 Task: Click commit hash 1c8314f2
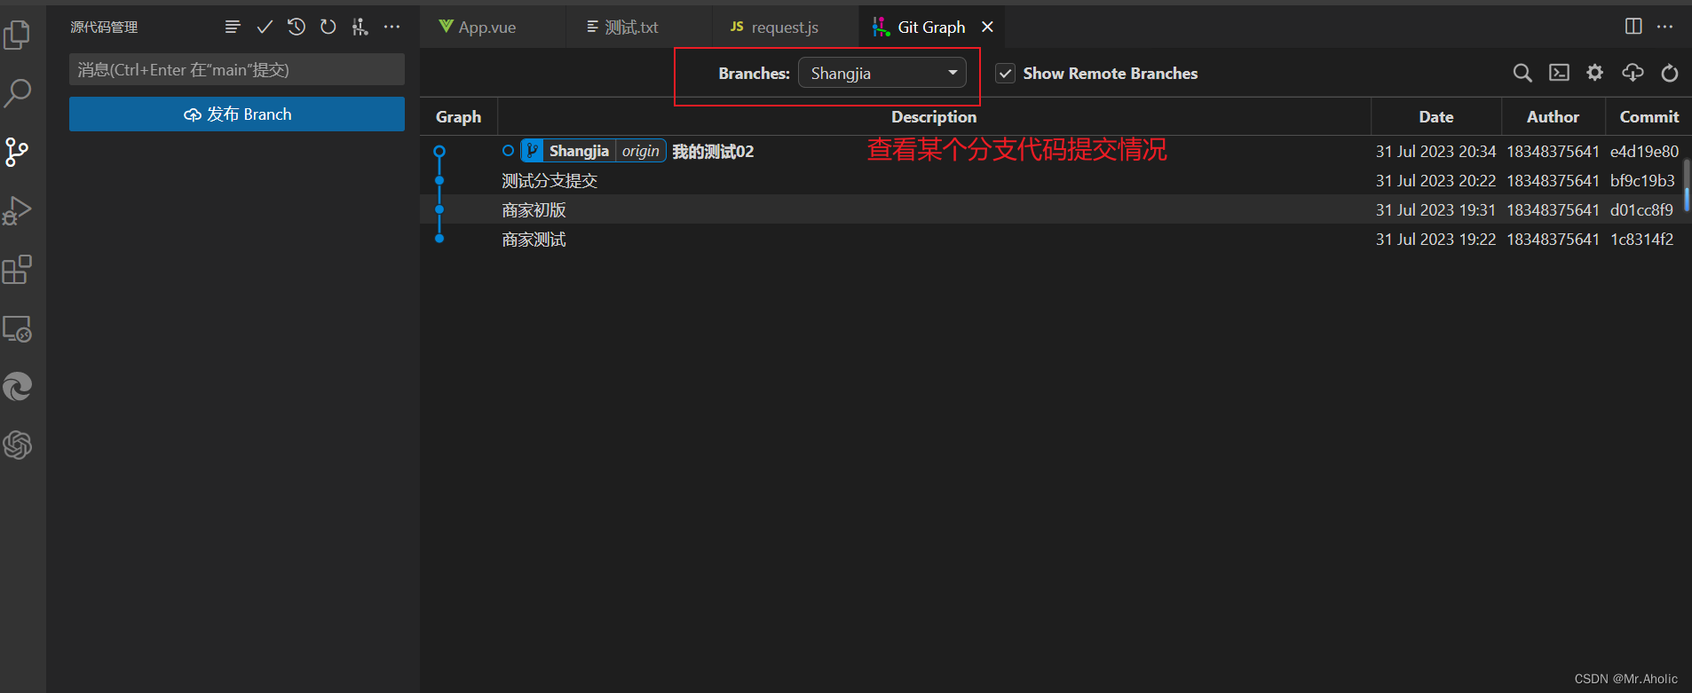coord(1641,240)
